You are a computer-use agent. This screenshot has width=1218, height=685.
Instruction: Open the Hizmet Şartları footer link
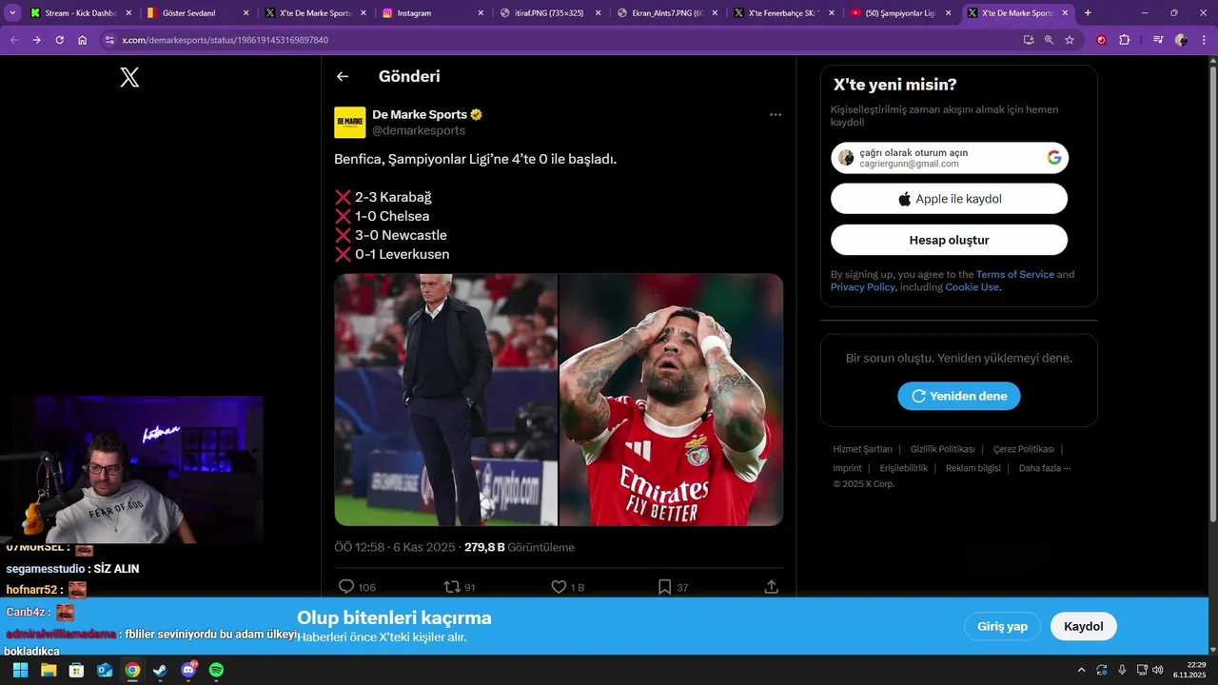[862, 449]
